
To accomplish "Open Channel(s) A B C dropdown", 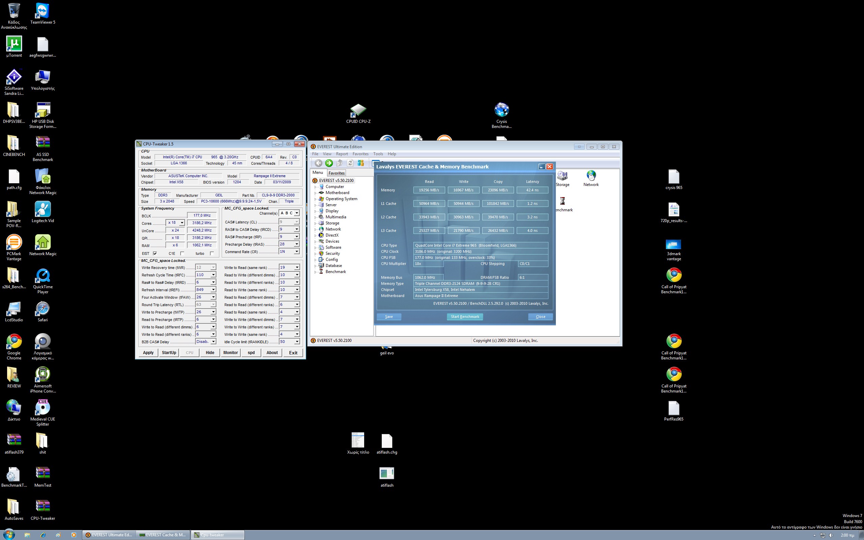I will click(x=296, y=213).
